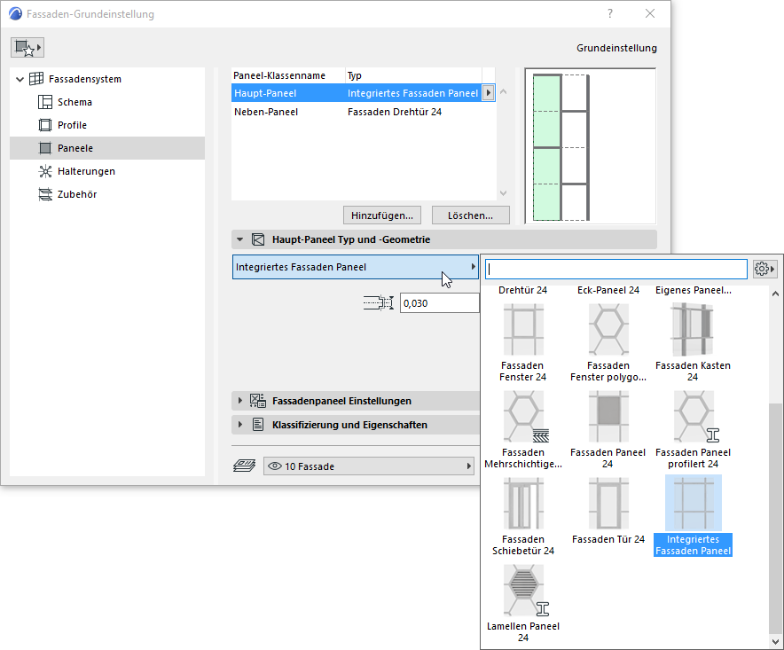Select Fassaden Paneel 24 thumbnail
784x650 pixels.
pos(608,417)
